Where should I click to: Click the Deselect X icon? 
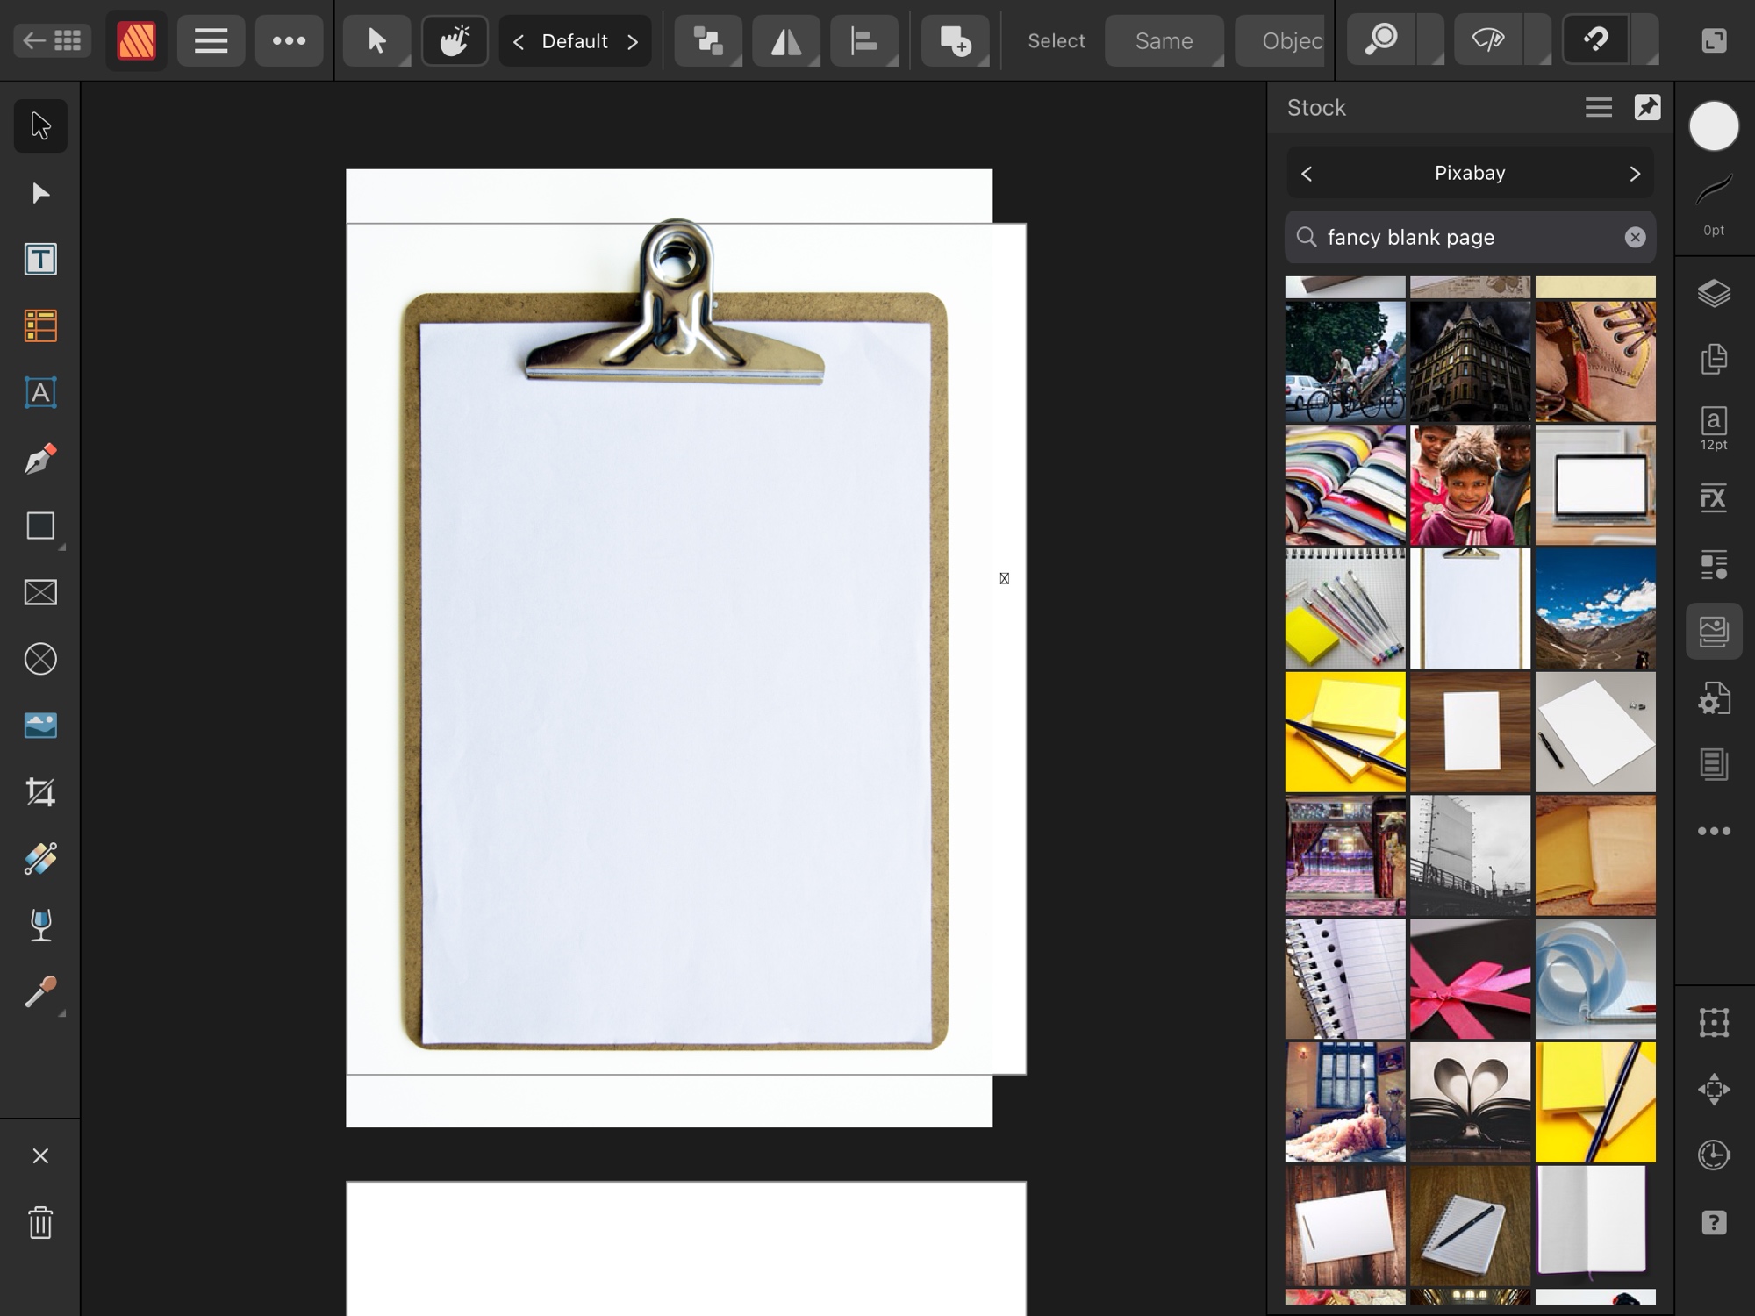click(40, 1156)
